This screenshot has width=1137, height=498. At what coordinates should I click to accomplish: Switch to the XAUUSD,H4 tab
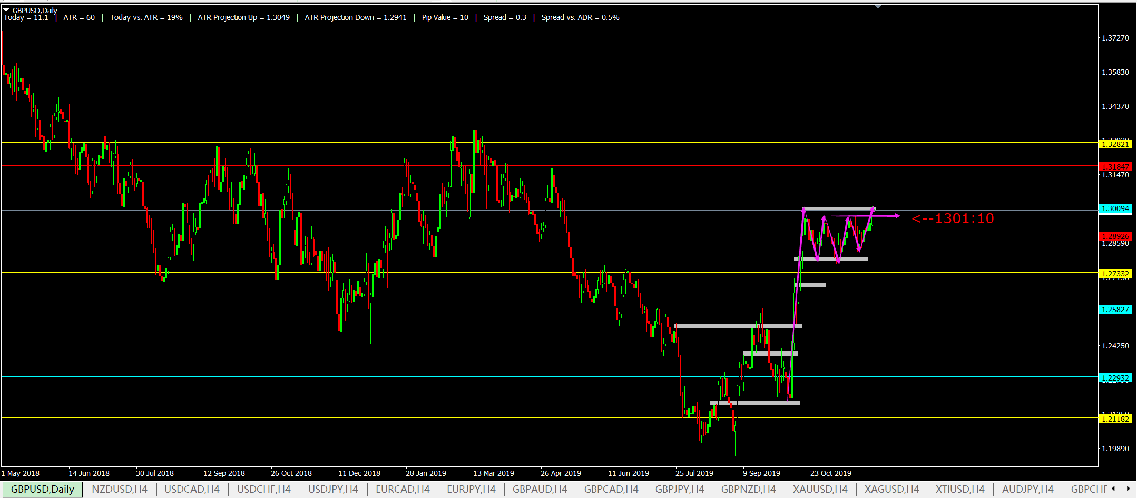(x=820, y=489)
